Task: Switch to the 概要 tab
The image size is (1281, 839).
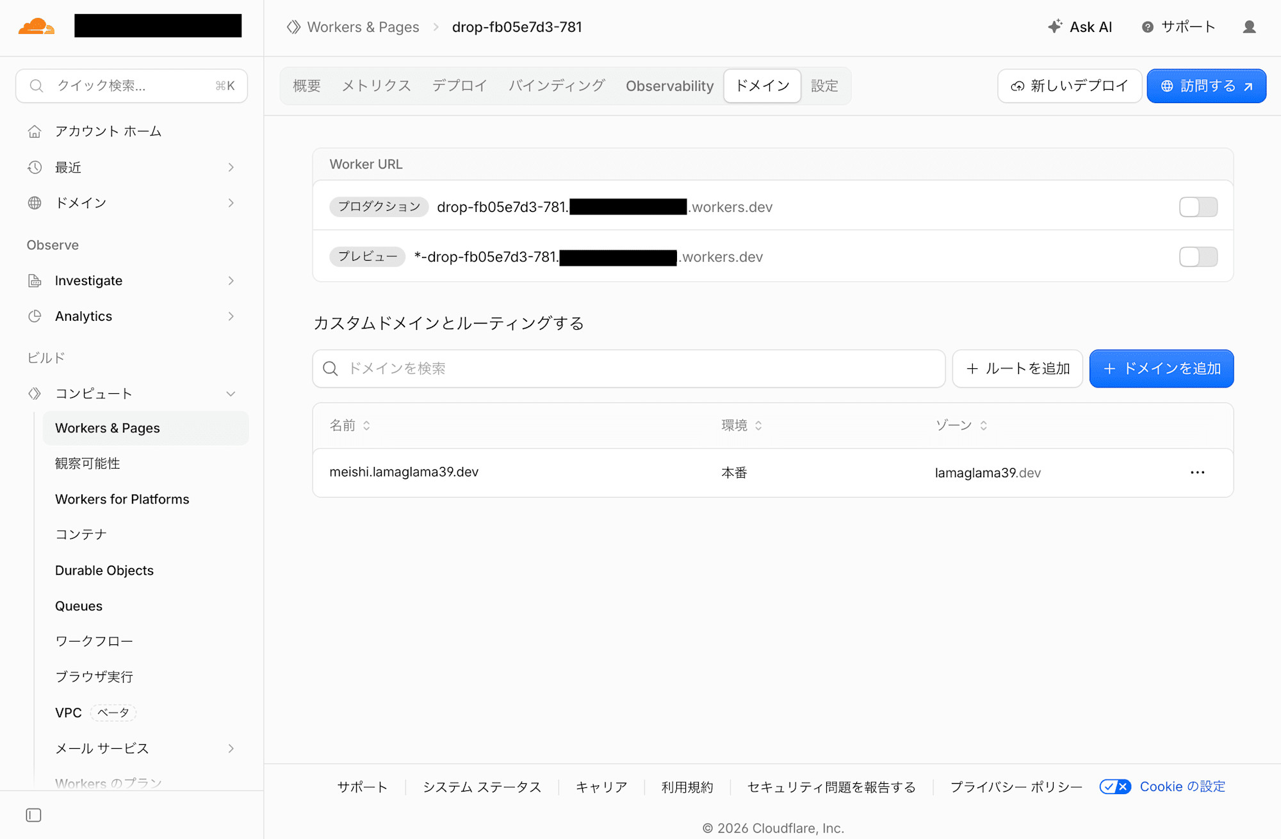Action: 307,86
